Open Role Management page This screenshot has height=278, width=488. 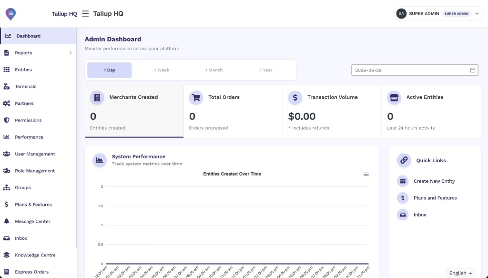tap(38, 171)
